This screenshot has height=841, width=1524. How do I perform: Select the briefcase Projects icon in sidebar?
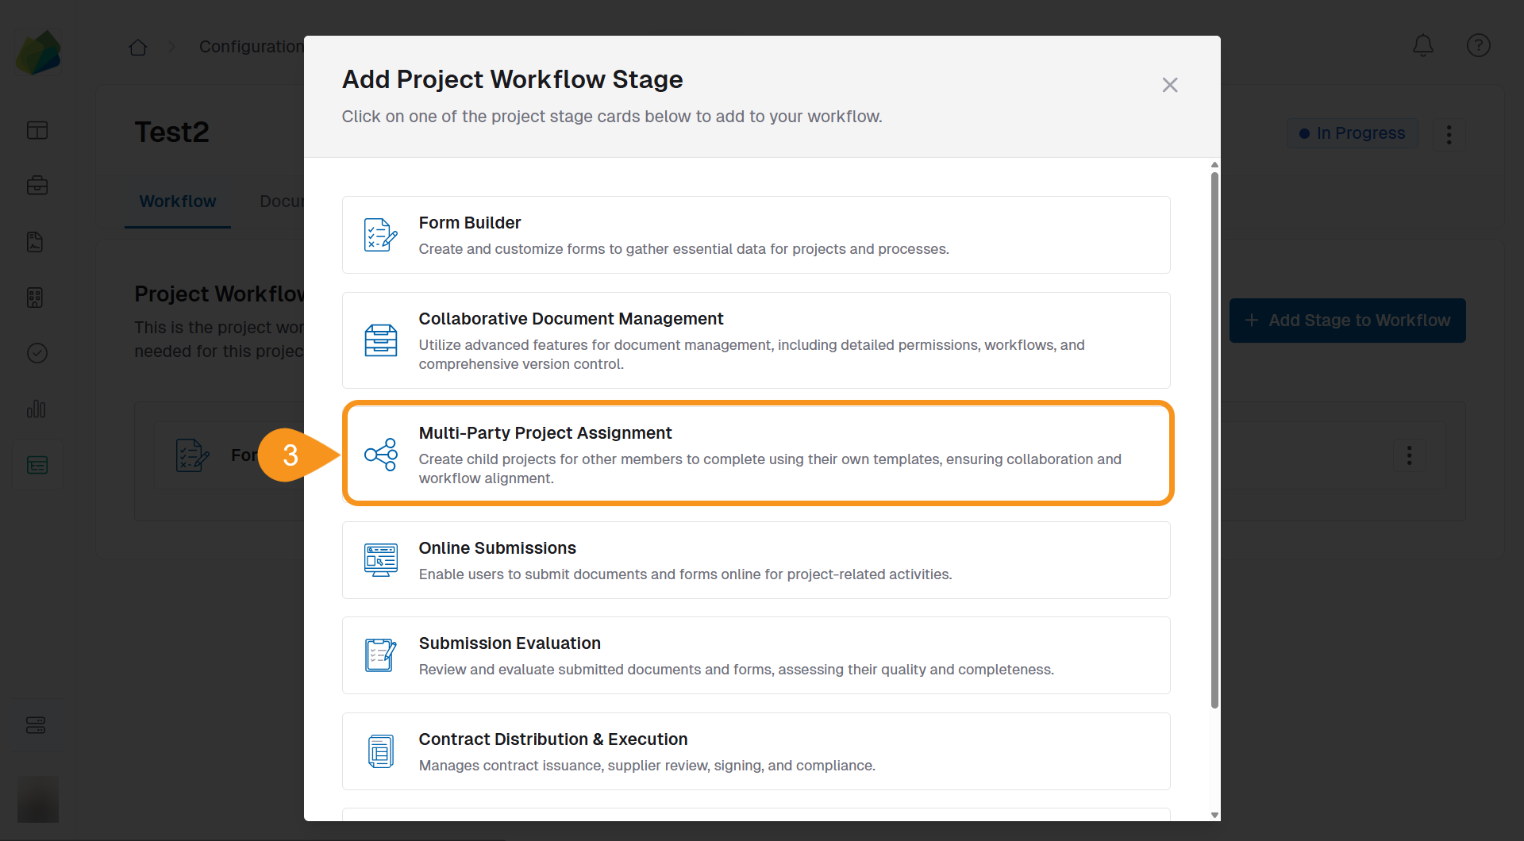click(x=37, y=186)
